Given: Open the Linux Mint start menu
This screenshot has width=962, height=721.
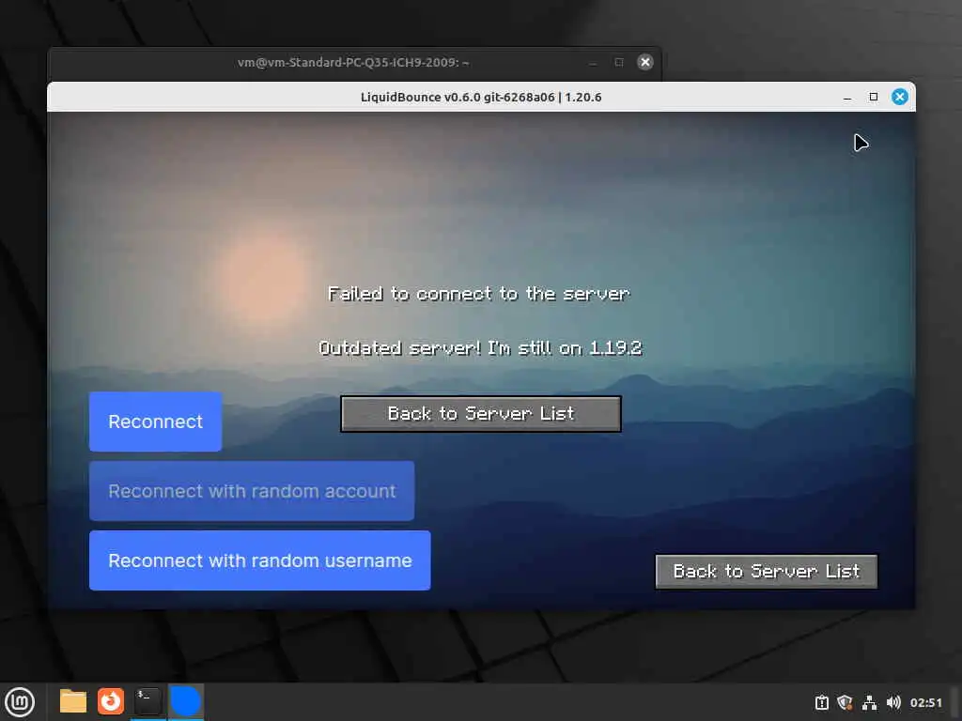Looking at the screenshot, I should 20,701.
